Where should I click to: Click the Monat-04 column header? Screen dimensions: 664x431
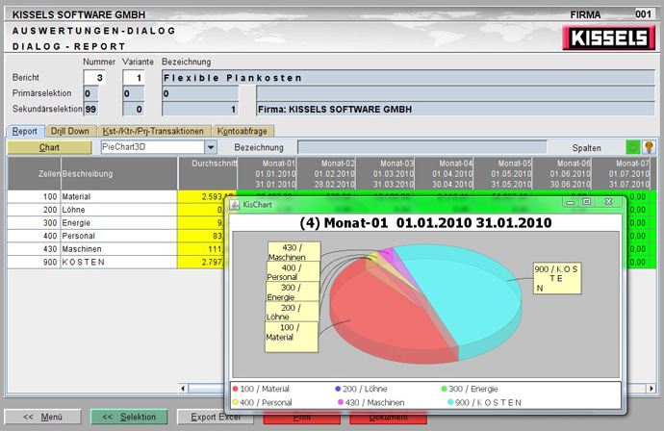coord(444,173)
